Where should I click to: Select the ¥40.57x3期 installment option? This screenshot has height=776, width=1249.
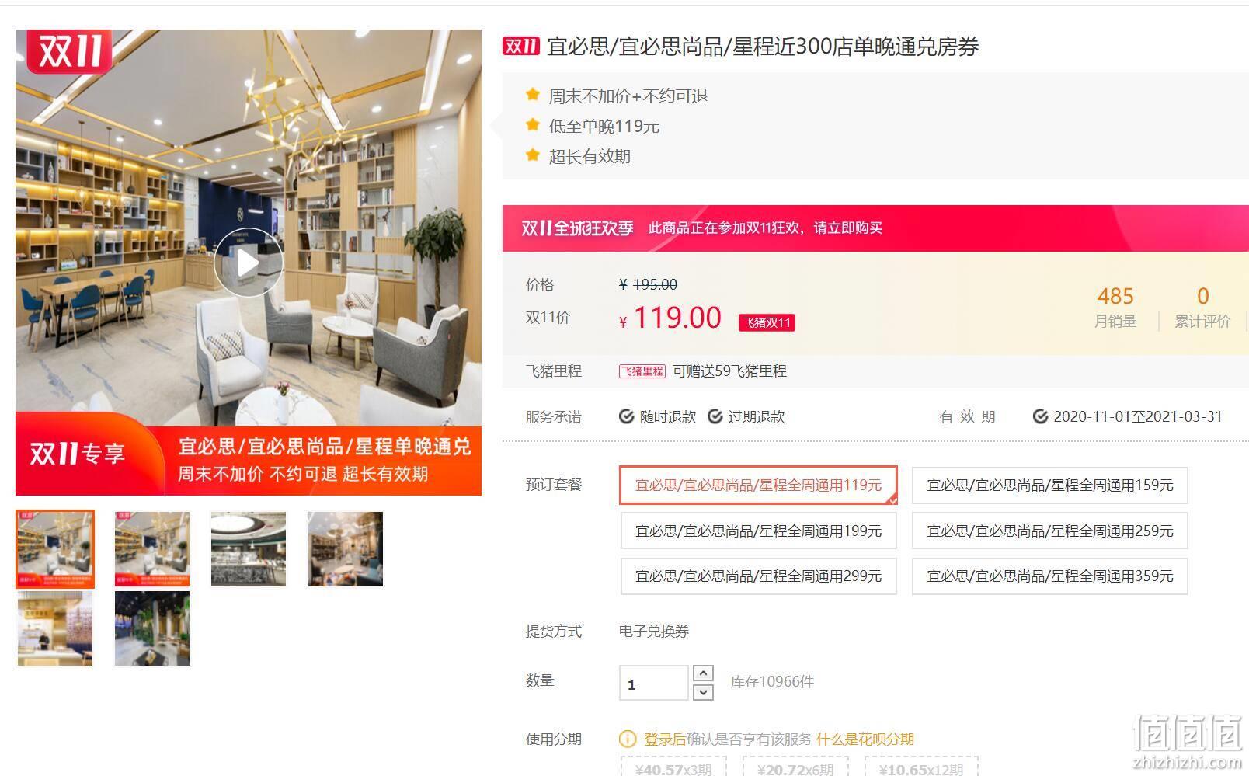pos(673,767)
